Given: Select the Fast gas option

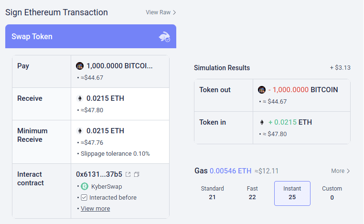Looking at the screenshot, I should [x=252, y=193].
